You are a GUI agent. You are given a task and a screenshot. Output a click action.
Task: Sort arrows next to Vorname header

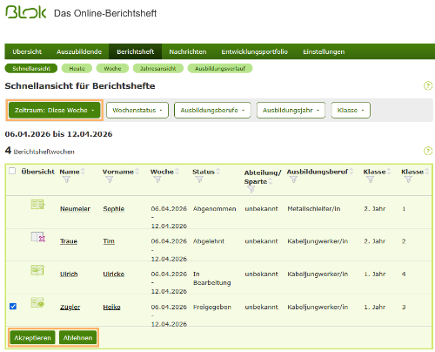tap(137, 172)
